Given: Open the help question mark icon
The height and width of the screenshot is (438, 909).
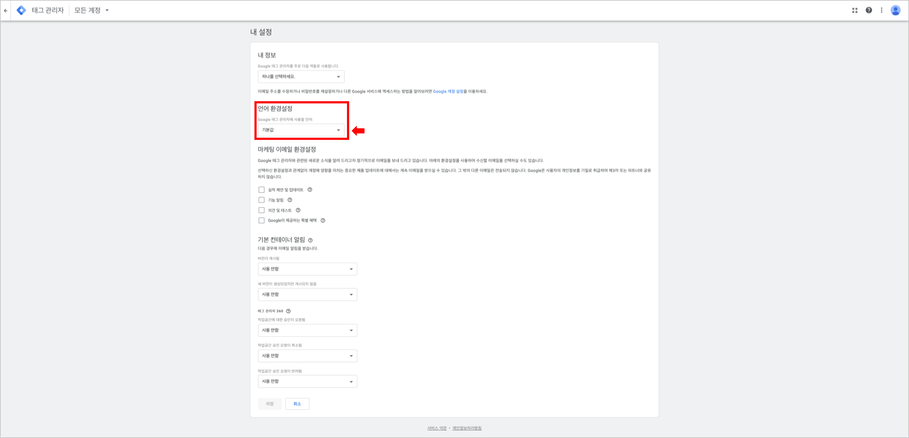Looking at the screenshot, I should [869, 10].
